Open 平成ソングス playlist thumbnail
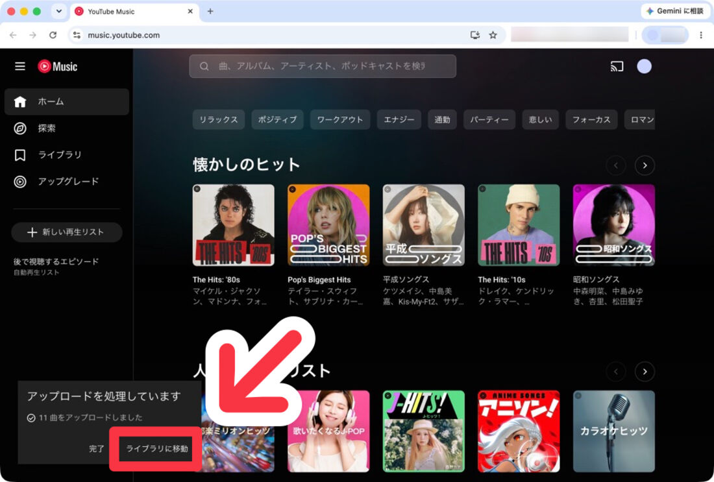 click(x=424, y=225)
